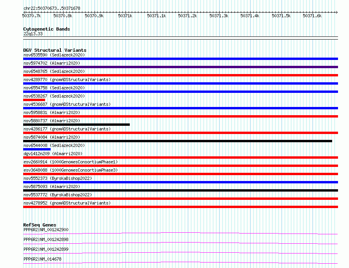
Task: Click the magenta line under PPP6R2|NM_001242900
Action: click(x=180, y=233)
